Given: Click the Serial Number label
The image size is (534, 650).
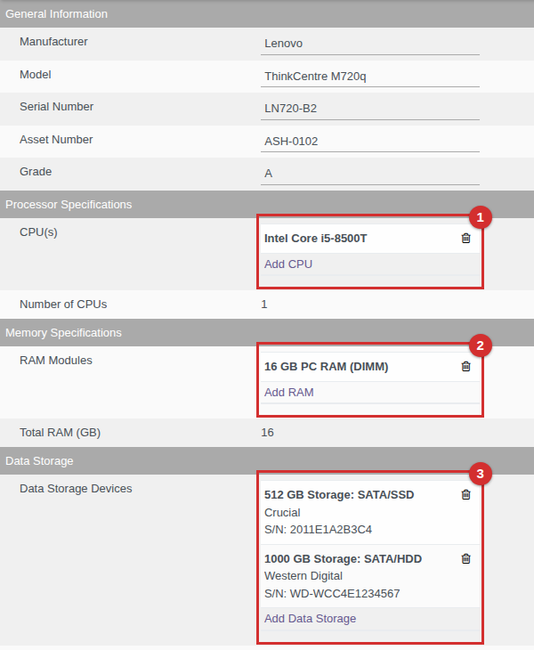Looking at the screenshot, I should tap(56, 107).
